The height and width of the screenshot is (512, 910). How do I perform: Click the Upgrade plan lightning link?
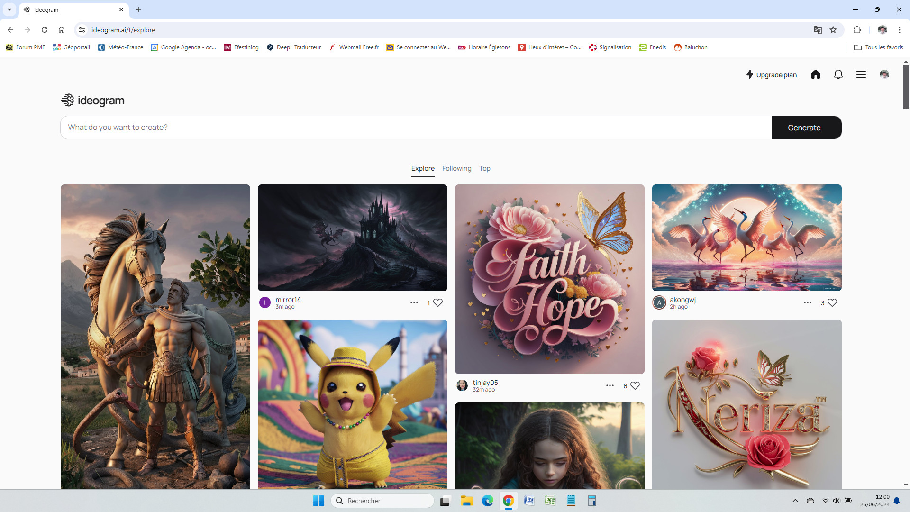click(x=771, y=74)
